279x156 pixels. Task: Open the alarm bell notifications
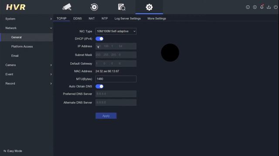(262, 7)
